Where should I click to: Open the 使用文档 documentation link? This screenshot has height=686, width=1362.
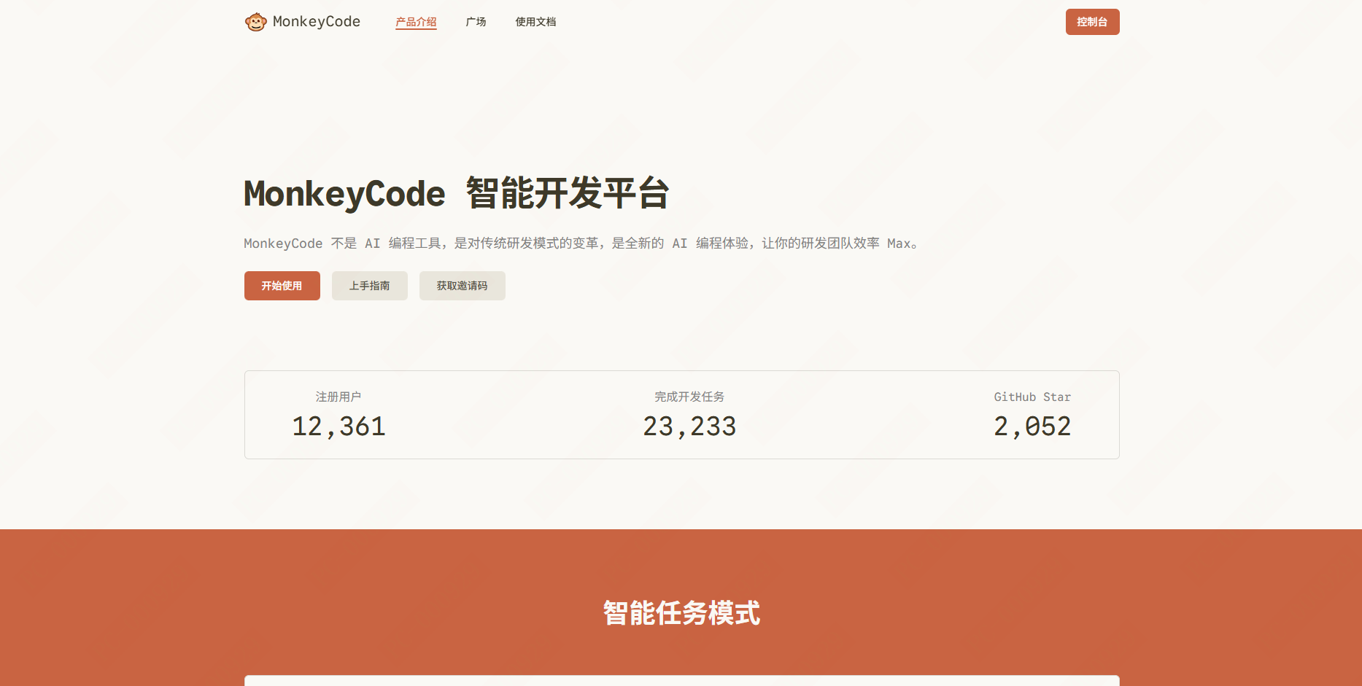click(535, 21)
